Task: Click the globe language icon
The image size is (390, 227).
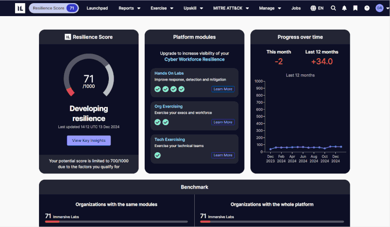Action: click(313, 8)
